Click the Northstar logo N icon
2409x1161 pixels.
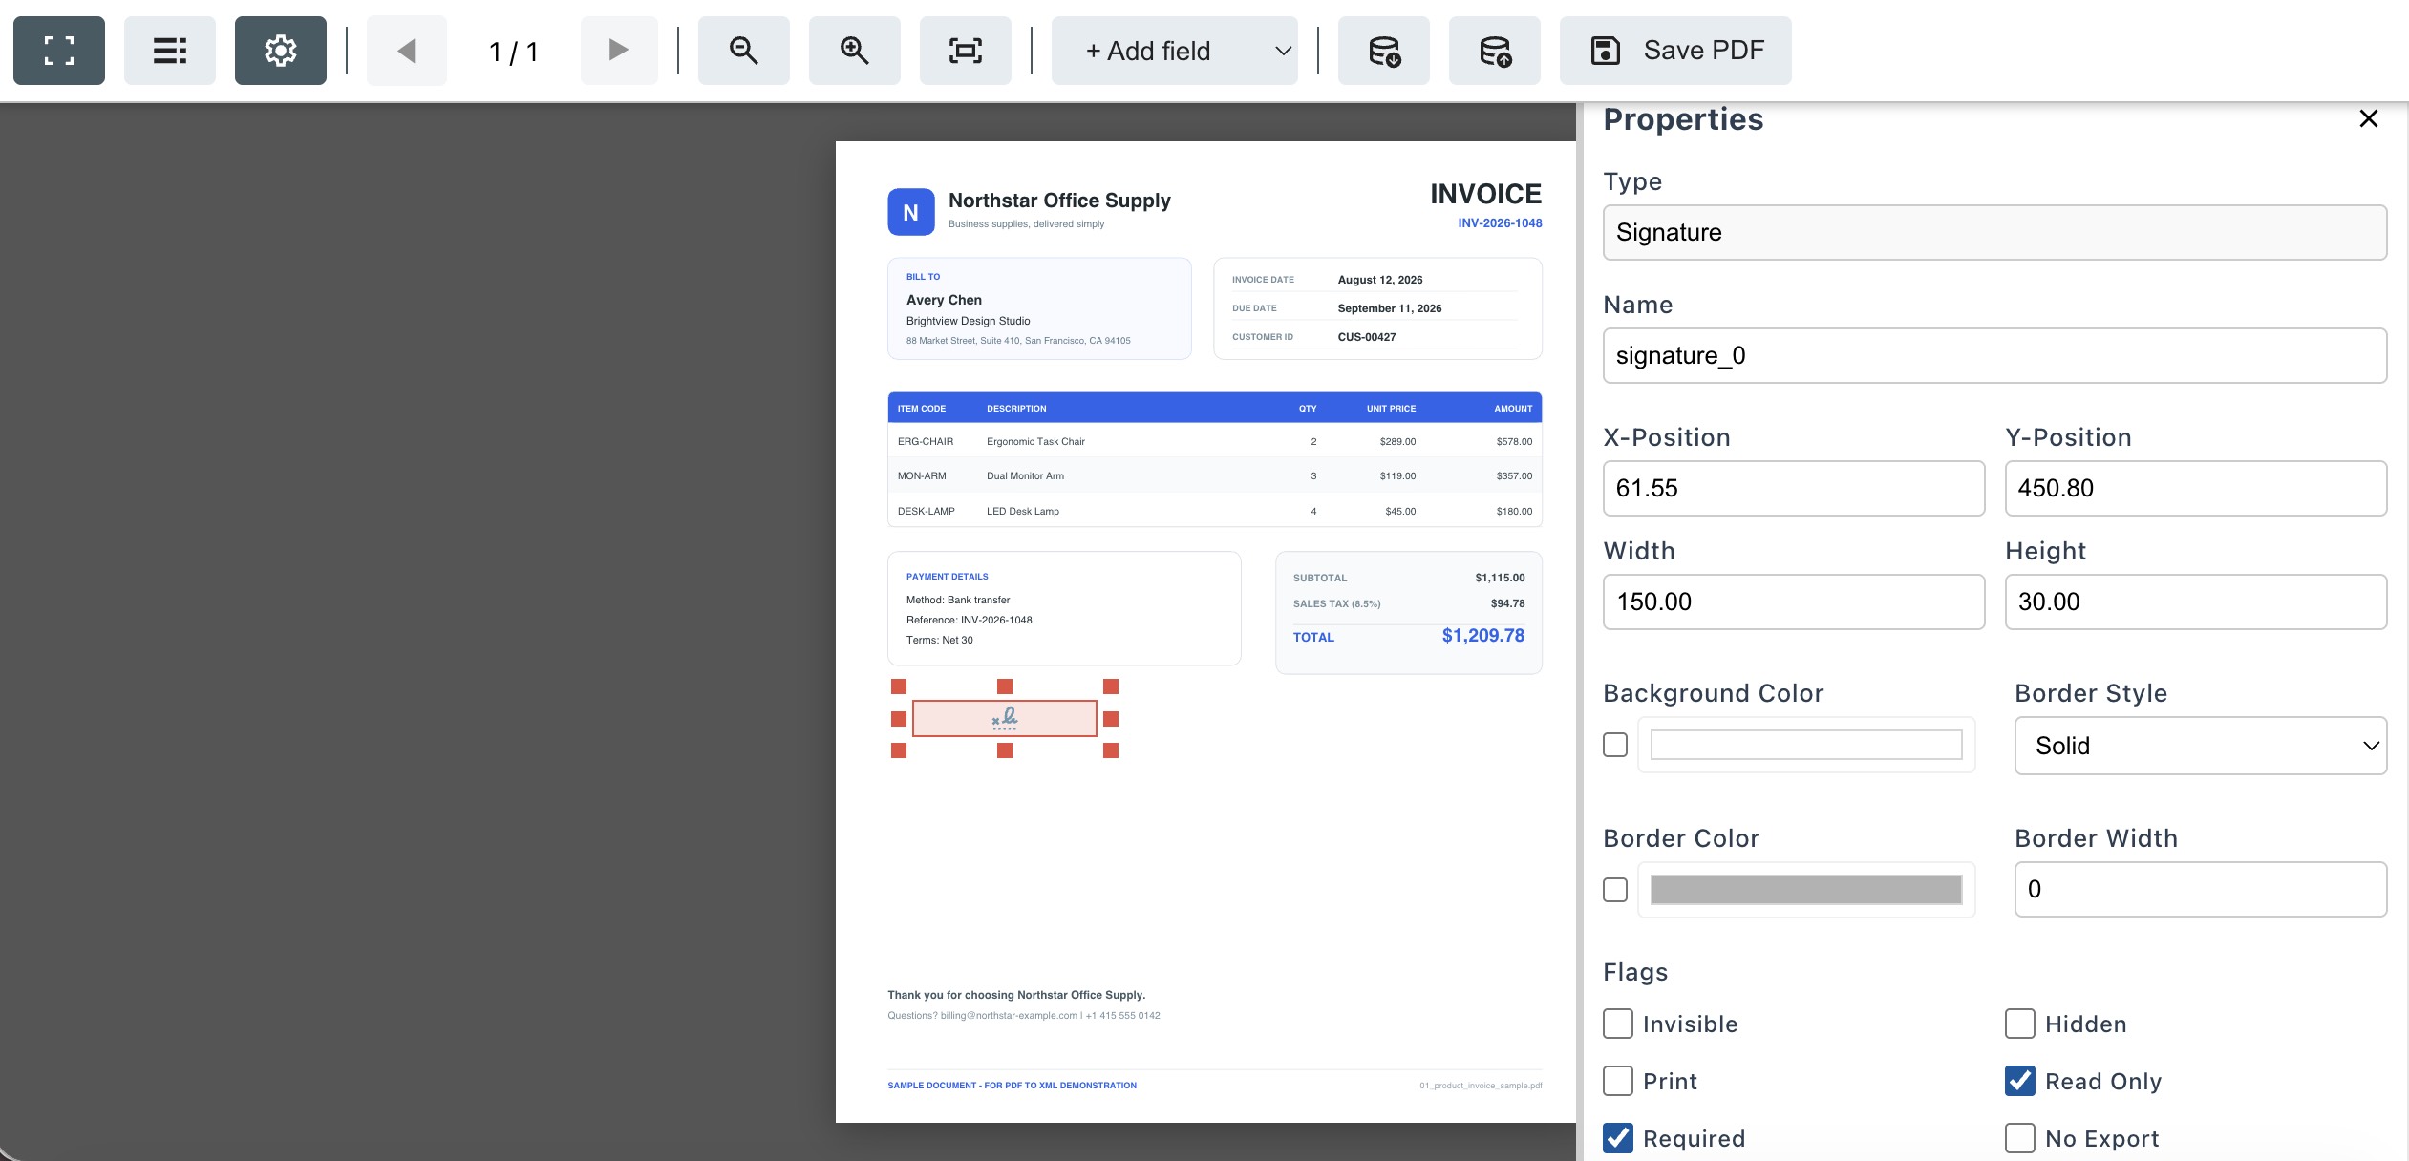pyautogui.click(x=911, y=212)
